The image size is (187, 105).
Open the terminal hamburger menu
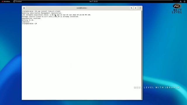pos(136,8)
